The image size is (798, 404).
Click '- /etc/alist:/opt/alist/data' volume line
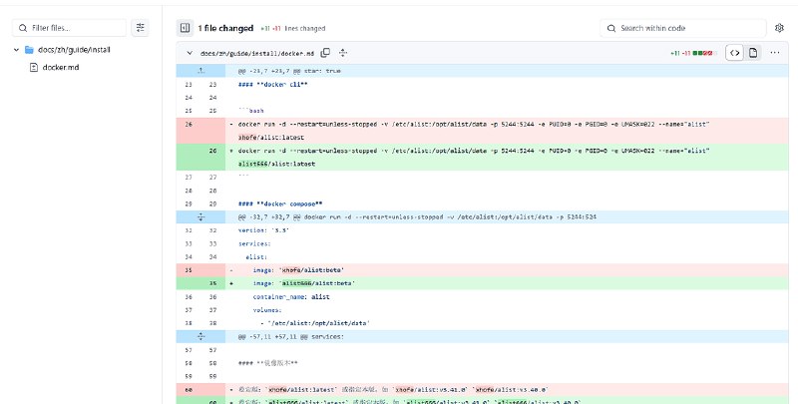[x=315, y=323]
